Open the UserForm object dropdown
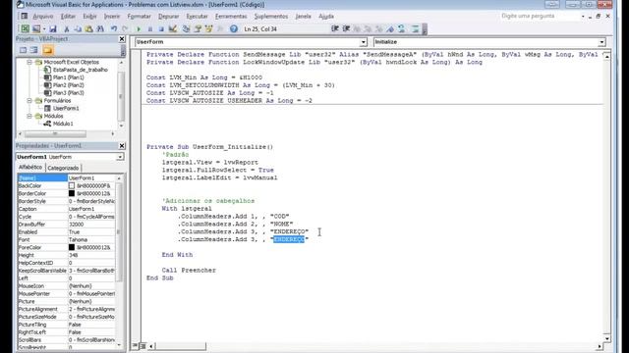This screenshot has width=629, height=353. [x=363, y=42]
